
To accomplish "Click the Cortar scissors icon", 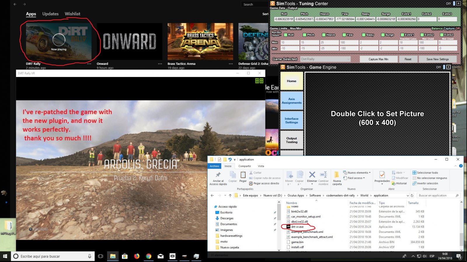I will (251, 173).
